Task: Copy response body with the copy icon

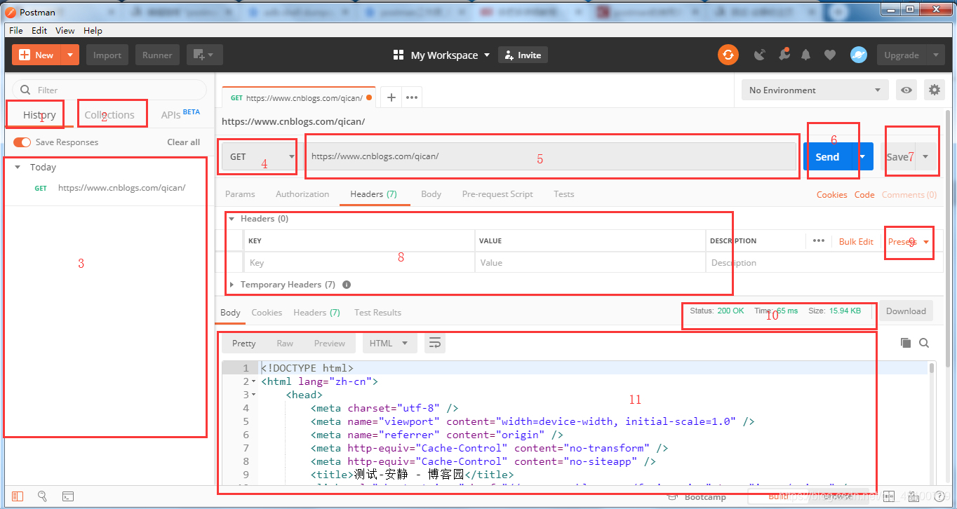Action: click(x=906, y=343)
